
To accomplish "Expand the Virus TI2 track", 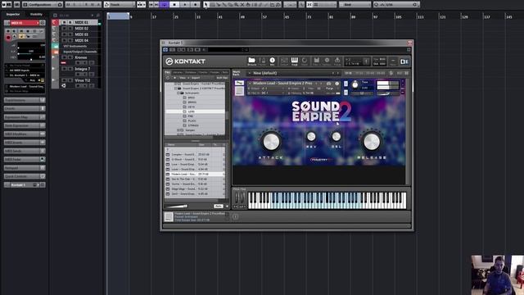I will (54, 80).
